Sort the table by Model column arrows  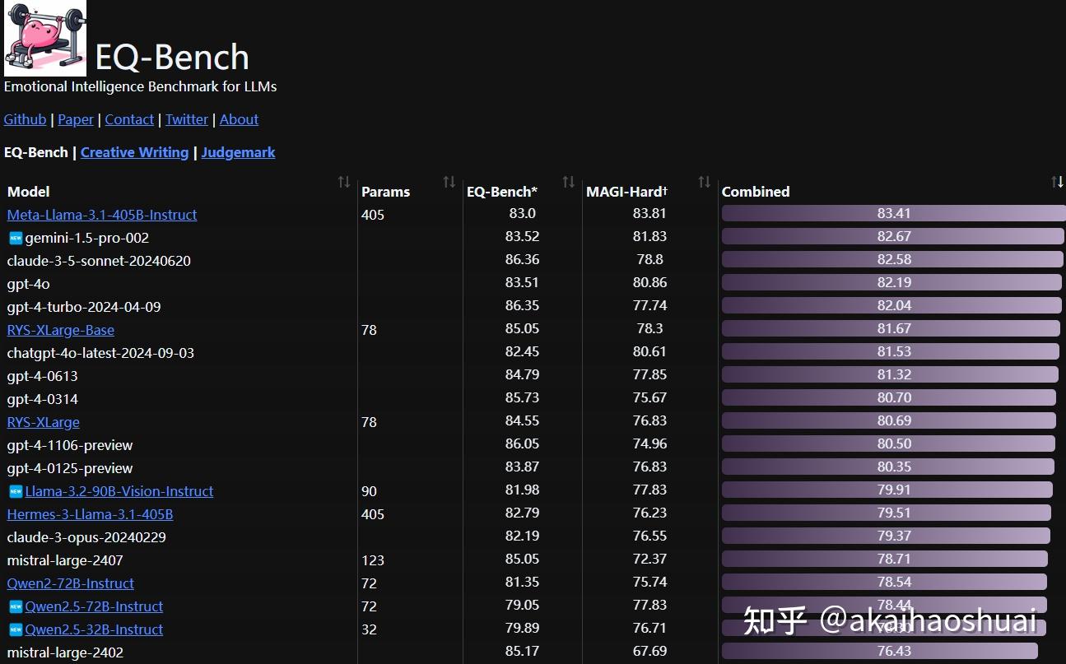click(x=344, y=182)
